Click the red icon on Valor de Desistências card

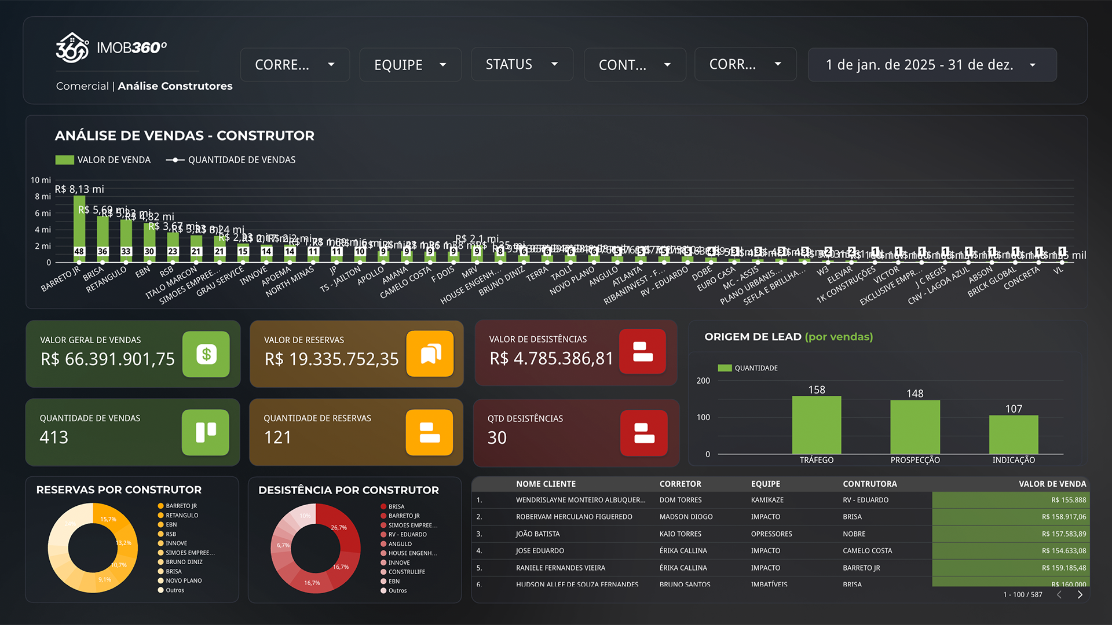642,352
